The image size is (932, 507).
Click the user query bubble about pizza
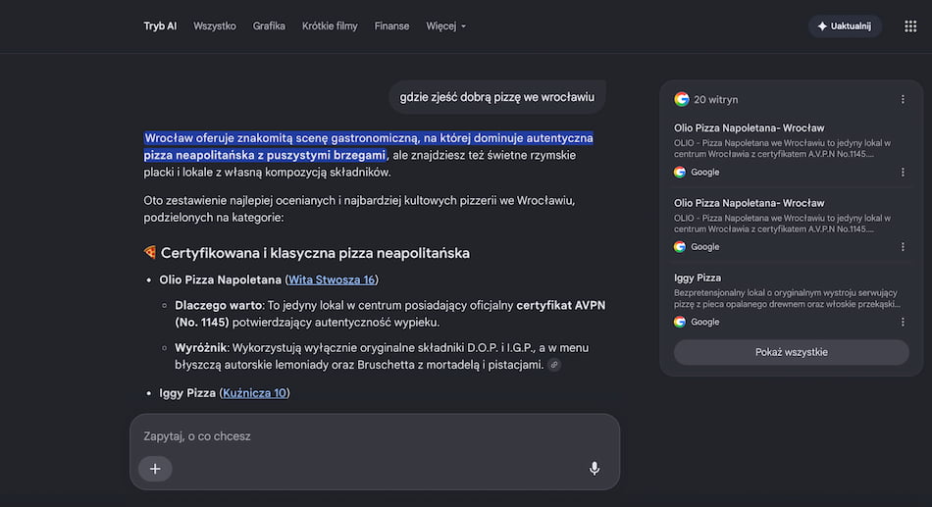click(x=497, y=97)
